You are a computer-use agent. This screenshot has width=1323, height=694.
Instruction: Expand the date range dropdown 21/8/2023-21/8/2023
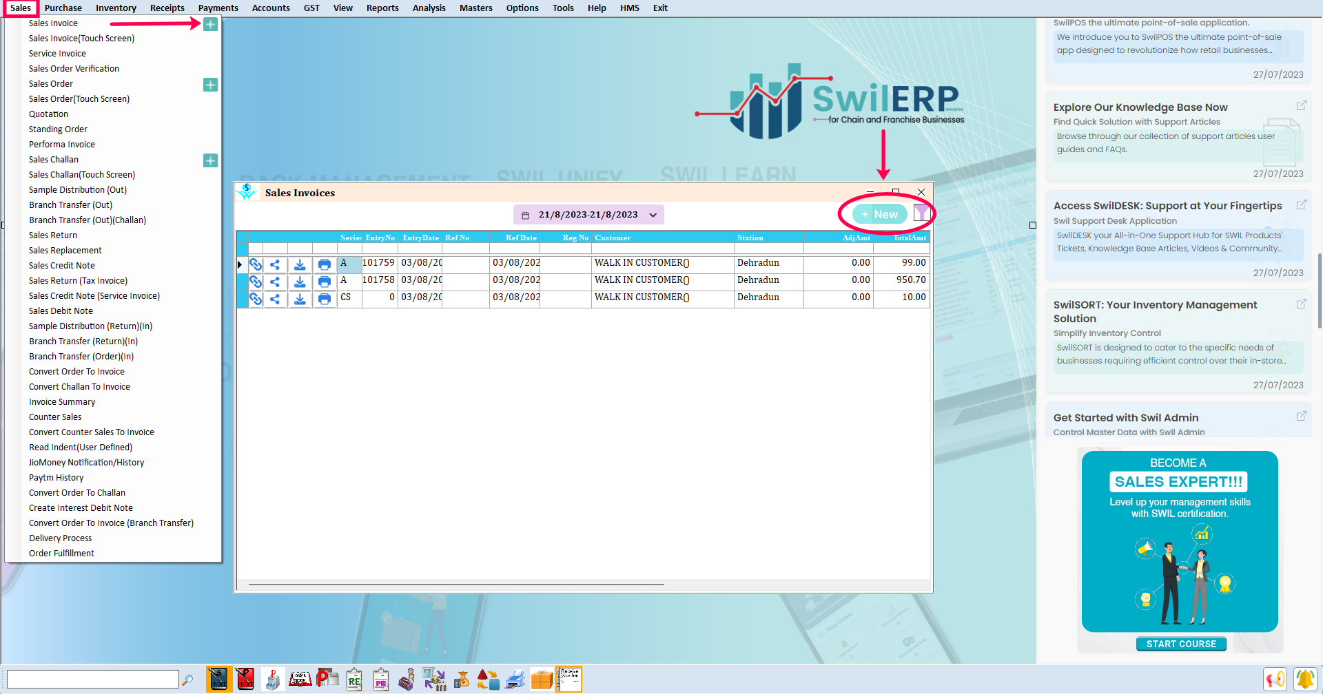click(x=653, y=215)
